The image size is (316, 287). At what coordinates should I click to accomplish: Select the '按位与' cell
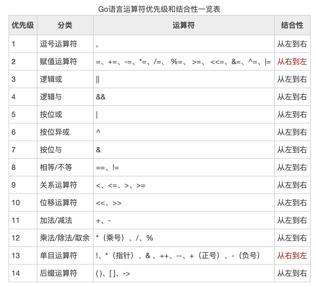(x=65, y=150)
